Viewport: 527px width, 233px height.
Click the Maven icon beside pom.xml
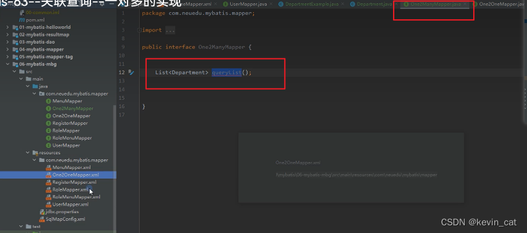click(x=22, y=20)
